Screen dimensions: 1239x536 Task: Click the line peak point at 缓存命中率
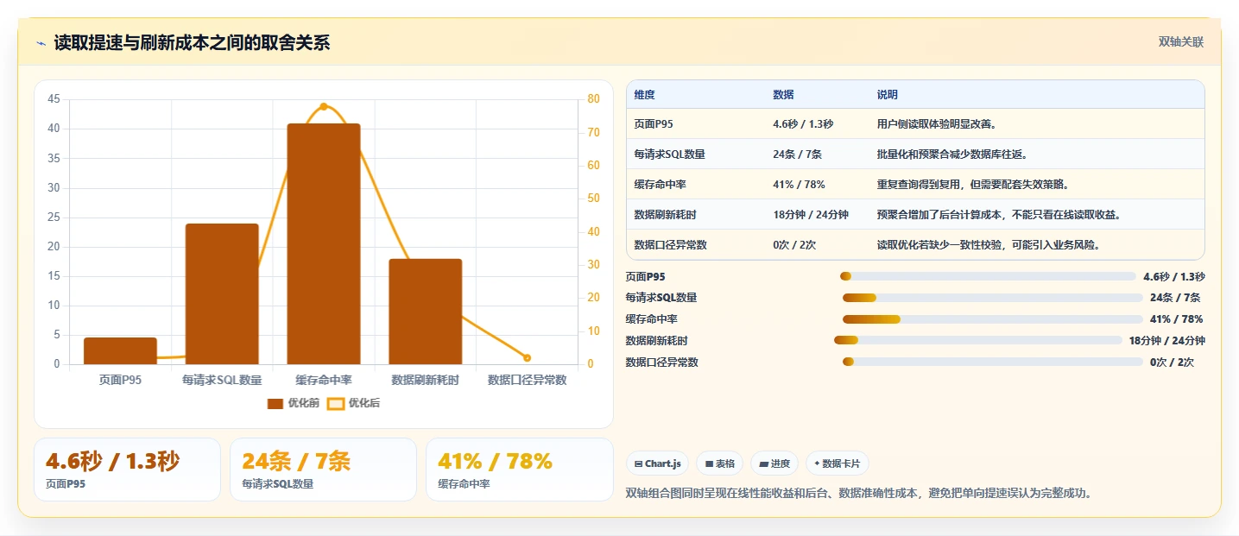point(324,106)
